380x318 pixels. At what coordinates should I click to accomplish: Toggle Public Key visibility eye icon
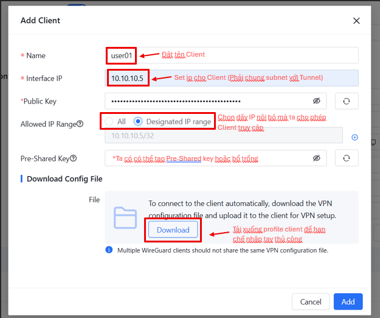coord(316,101)
